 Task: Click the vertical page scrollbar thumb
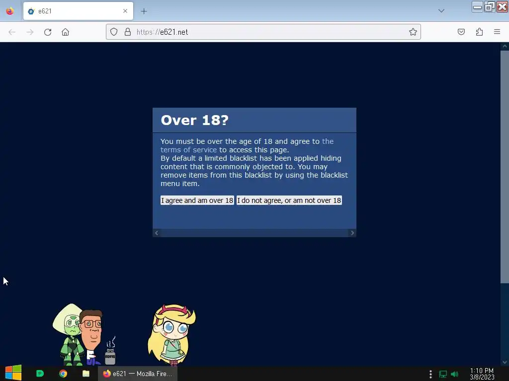(505, 167)
